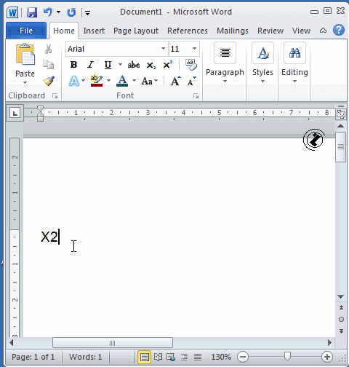Switch to the Page Layout tab
Image resolution: width=349 pixels, height=367 pixels.
click(136, 31)
